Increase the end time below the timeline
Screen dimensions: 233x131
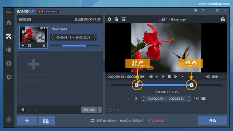(189, 97)
